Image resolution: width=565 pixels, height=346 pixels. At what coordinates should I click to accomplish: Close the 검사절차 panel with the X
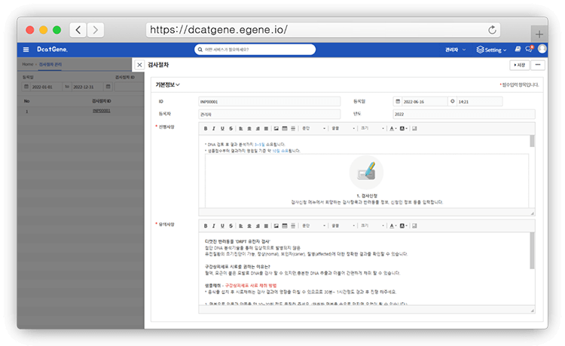(x=139, y=66)
